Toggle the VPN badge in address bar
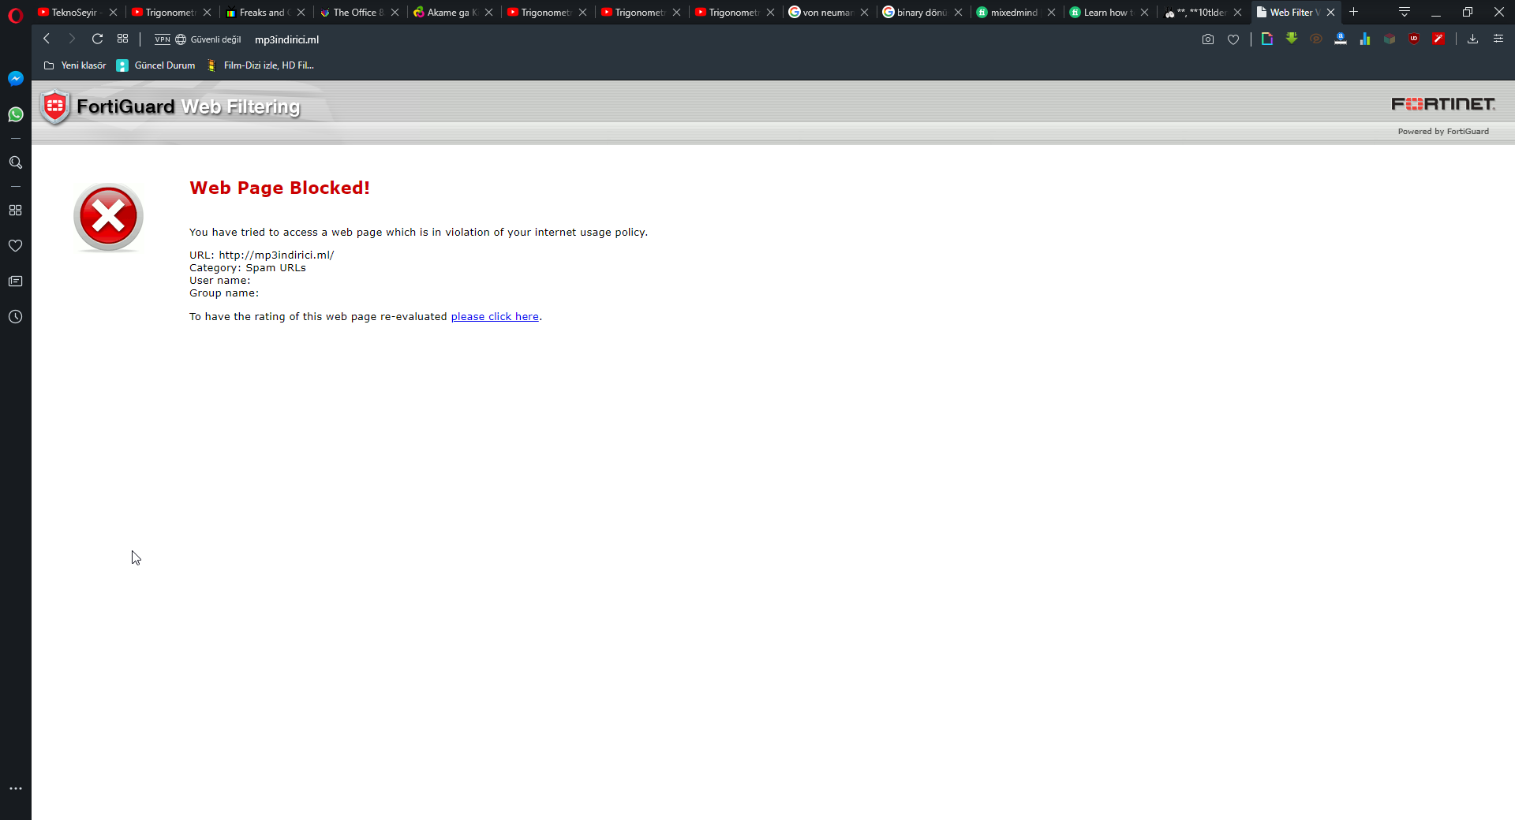 [163, 39]
